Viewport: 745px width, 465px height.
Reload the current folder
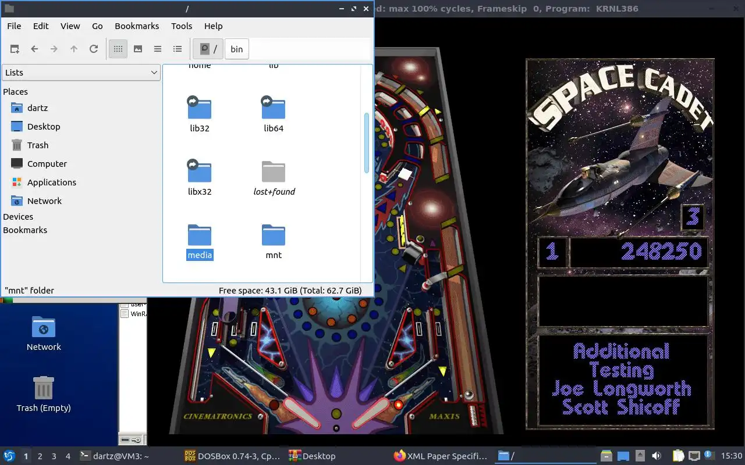pos(94,49)
